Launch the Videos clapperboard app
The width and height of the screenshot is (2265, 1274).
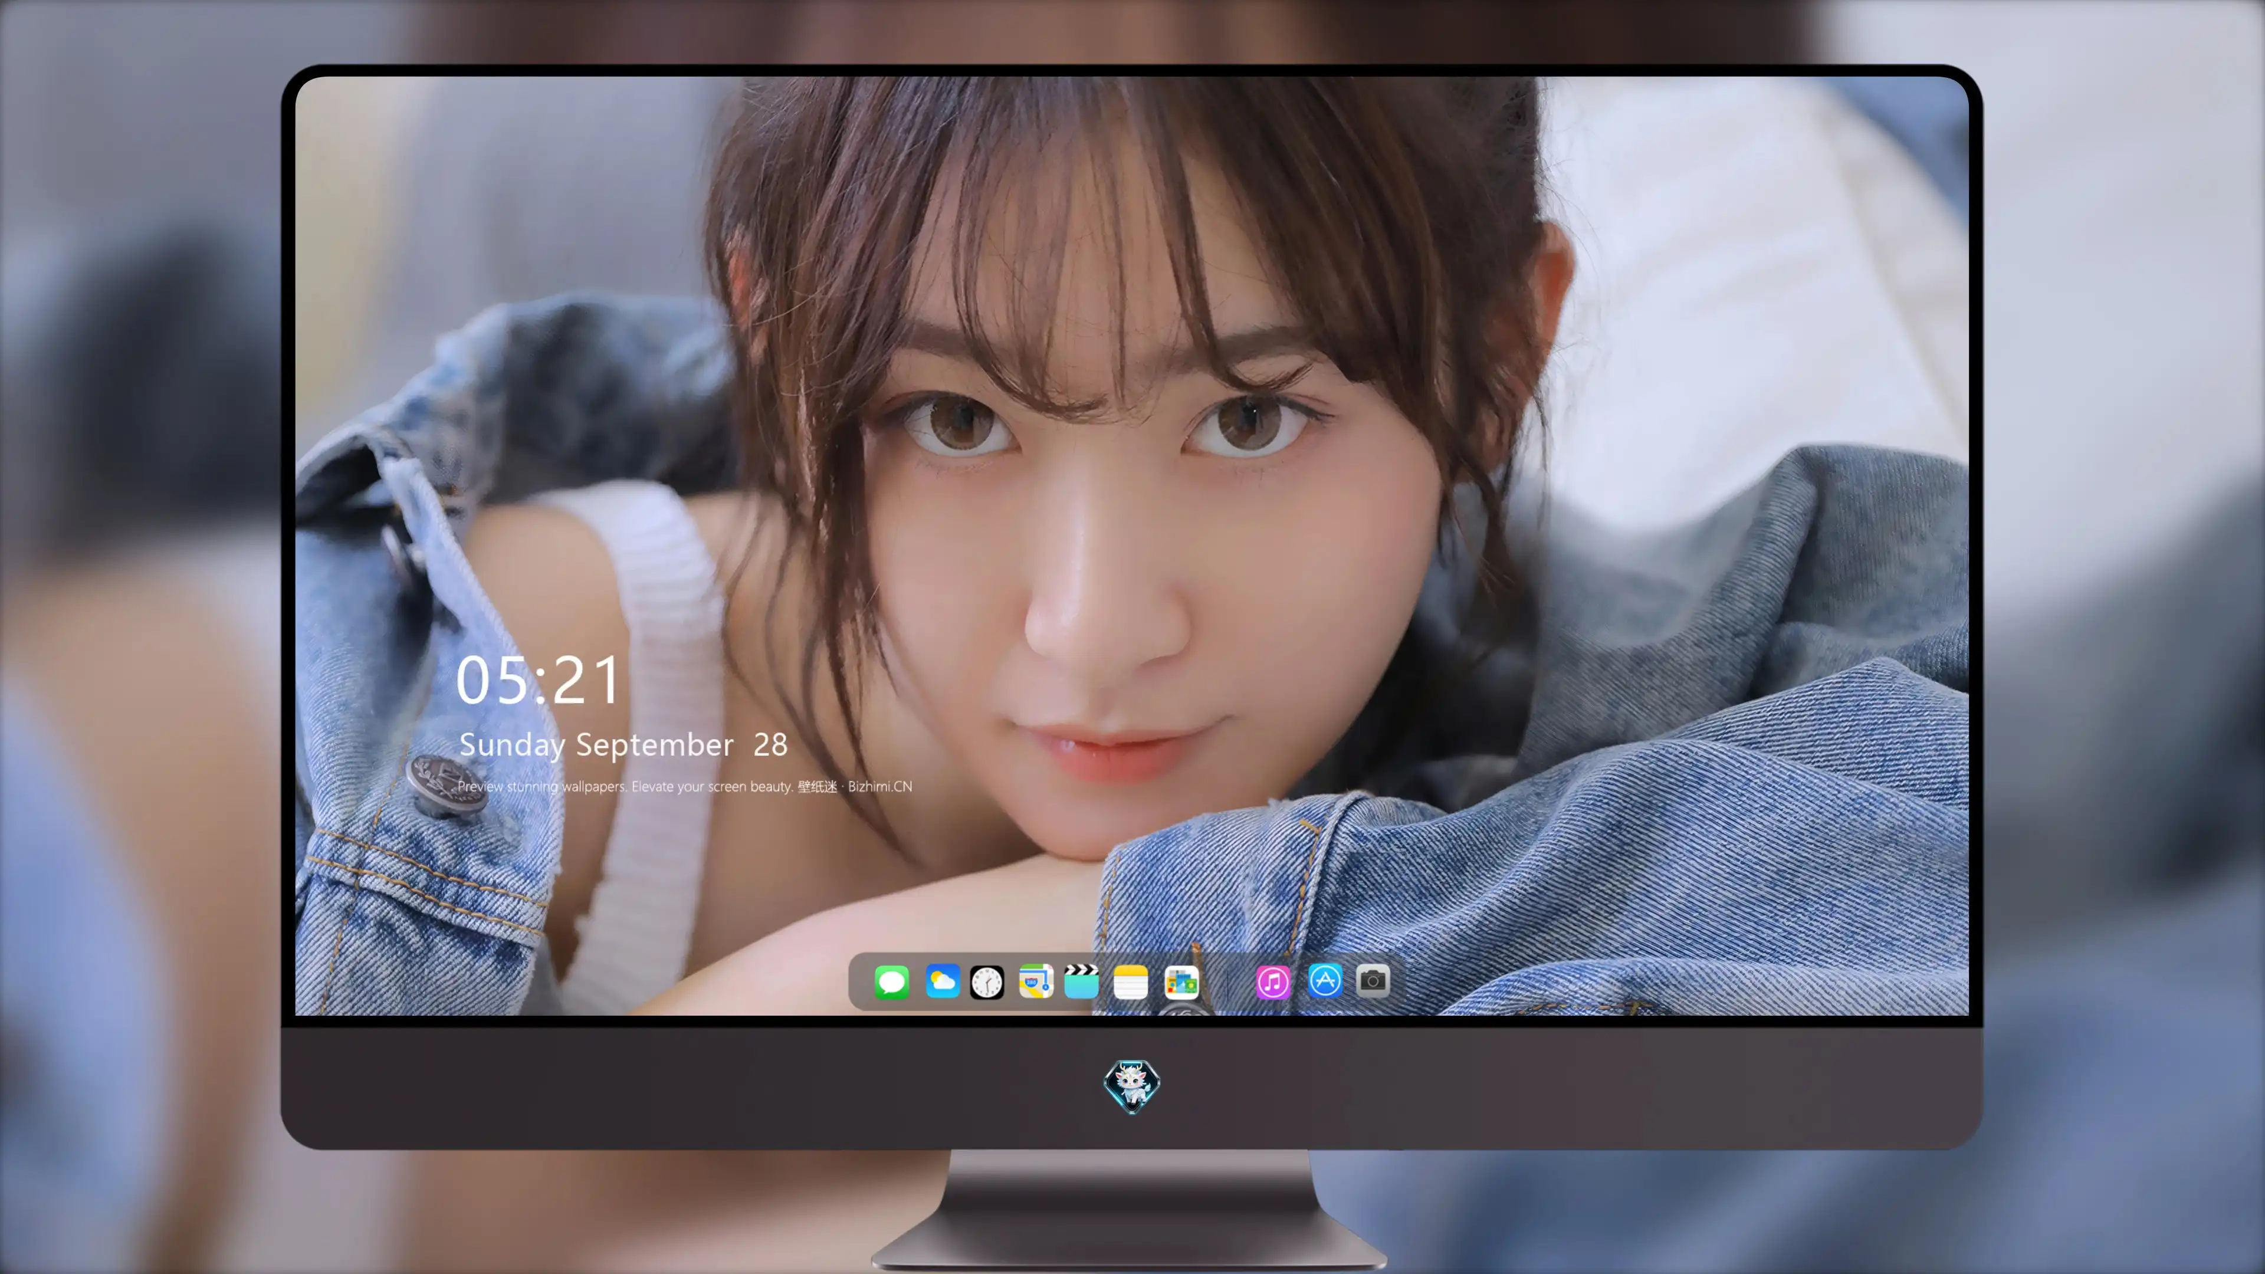(x=1082, y=981)
